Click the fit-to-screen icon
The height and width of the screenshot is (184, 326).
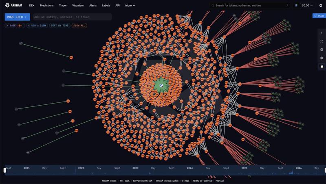tap(322, 41)
